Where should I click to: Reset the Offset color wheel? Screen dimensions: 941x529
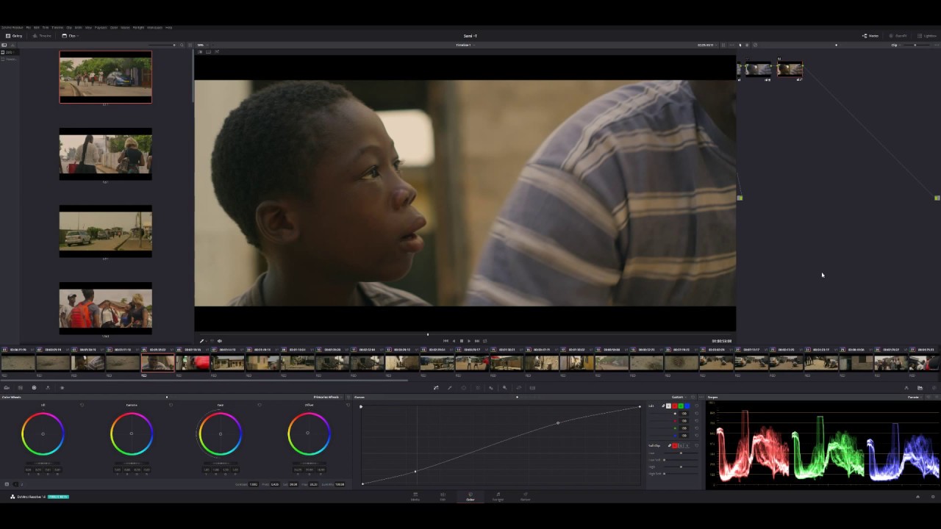(348, 405)
